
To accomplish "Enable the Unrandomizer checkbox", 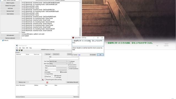I will [69, 67].
